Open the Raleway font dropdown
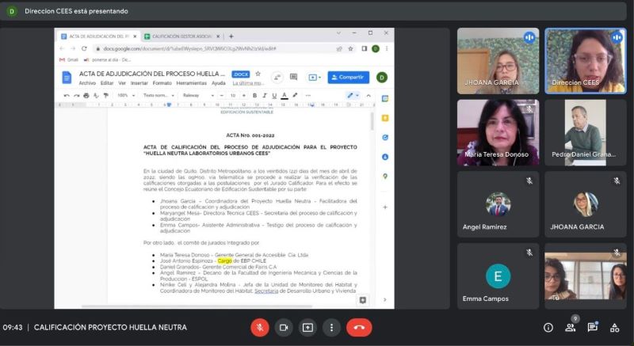The image size is (634, 346). coord(198,96)
